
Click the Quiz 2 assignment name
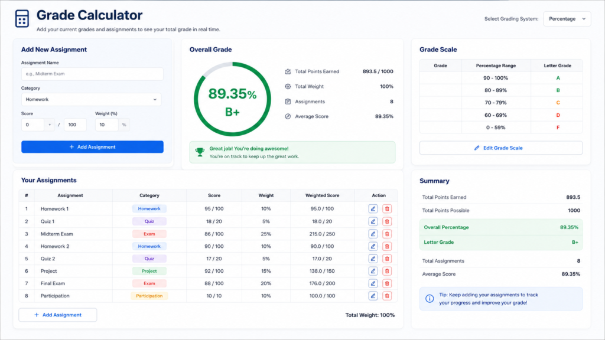click(x=48, y=259)
